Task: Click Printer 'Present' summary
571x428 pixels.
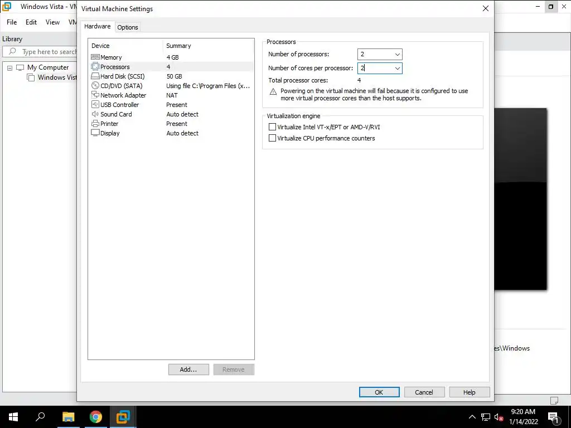Action: 177,124
